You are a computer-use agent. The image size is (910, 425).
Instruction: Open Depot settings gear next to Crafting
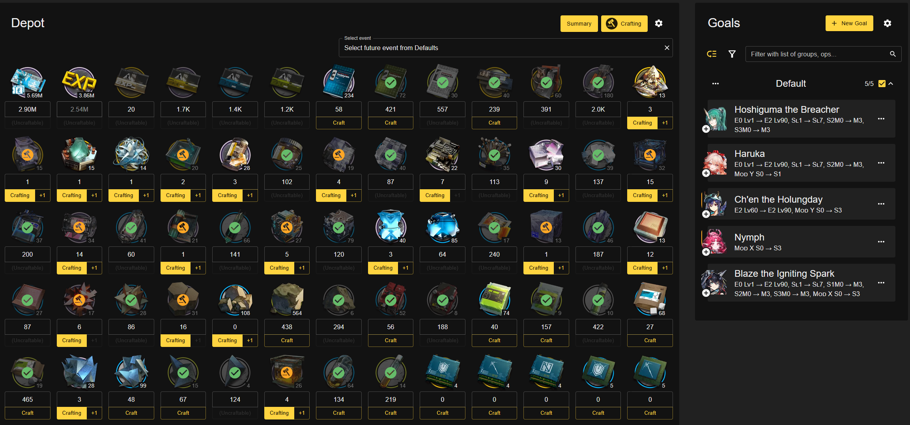(659, 24)
